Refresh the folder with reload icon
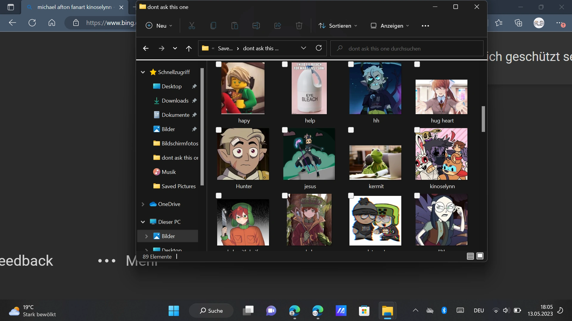 319,48
